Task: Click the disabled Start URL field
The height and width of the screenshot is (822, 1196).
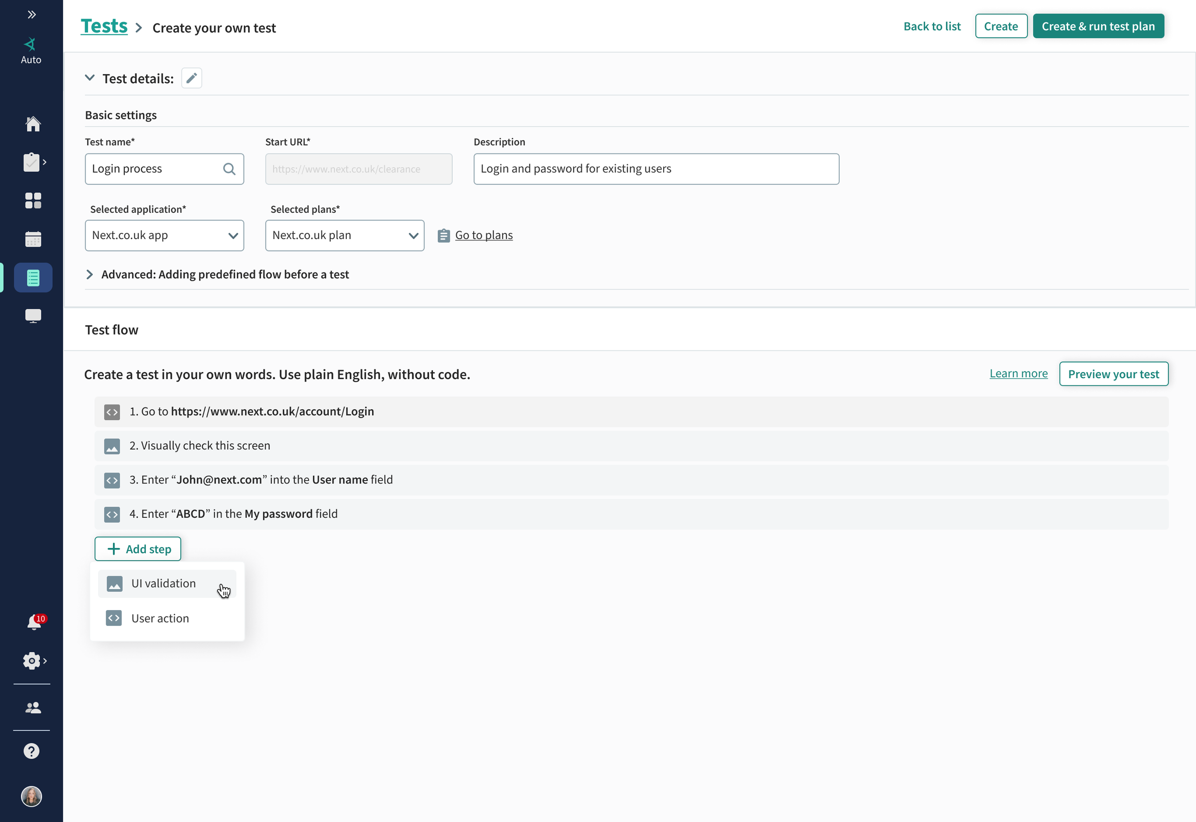Action: click(359, 169)
